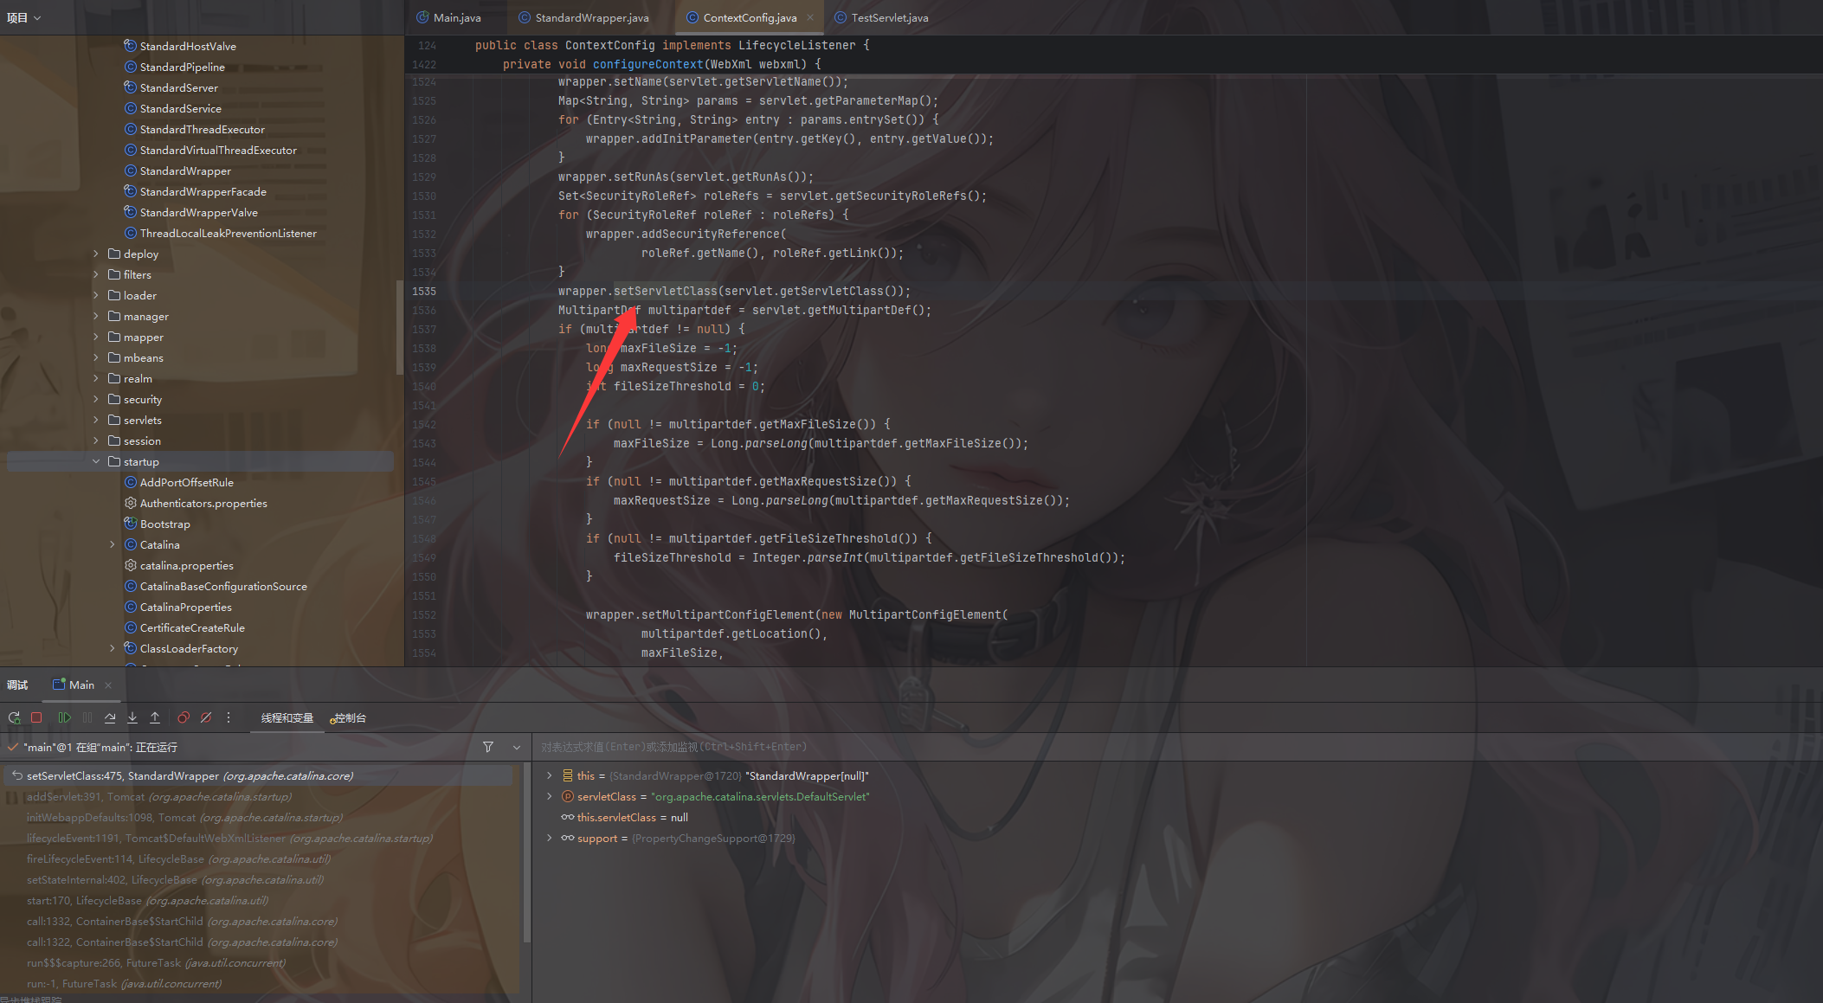Screen dimensions: 1823x1003
Task: Resume program execution
Action: tap(64, 717)
